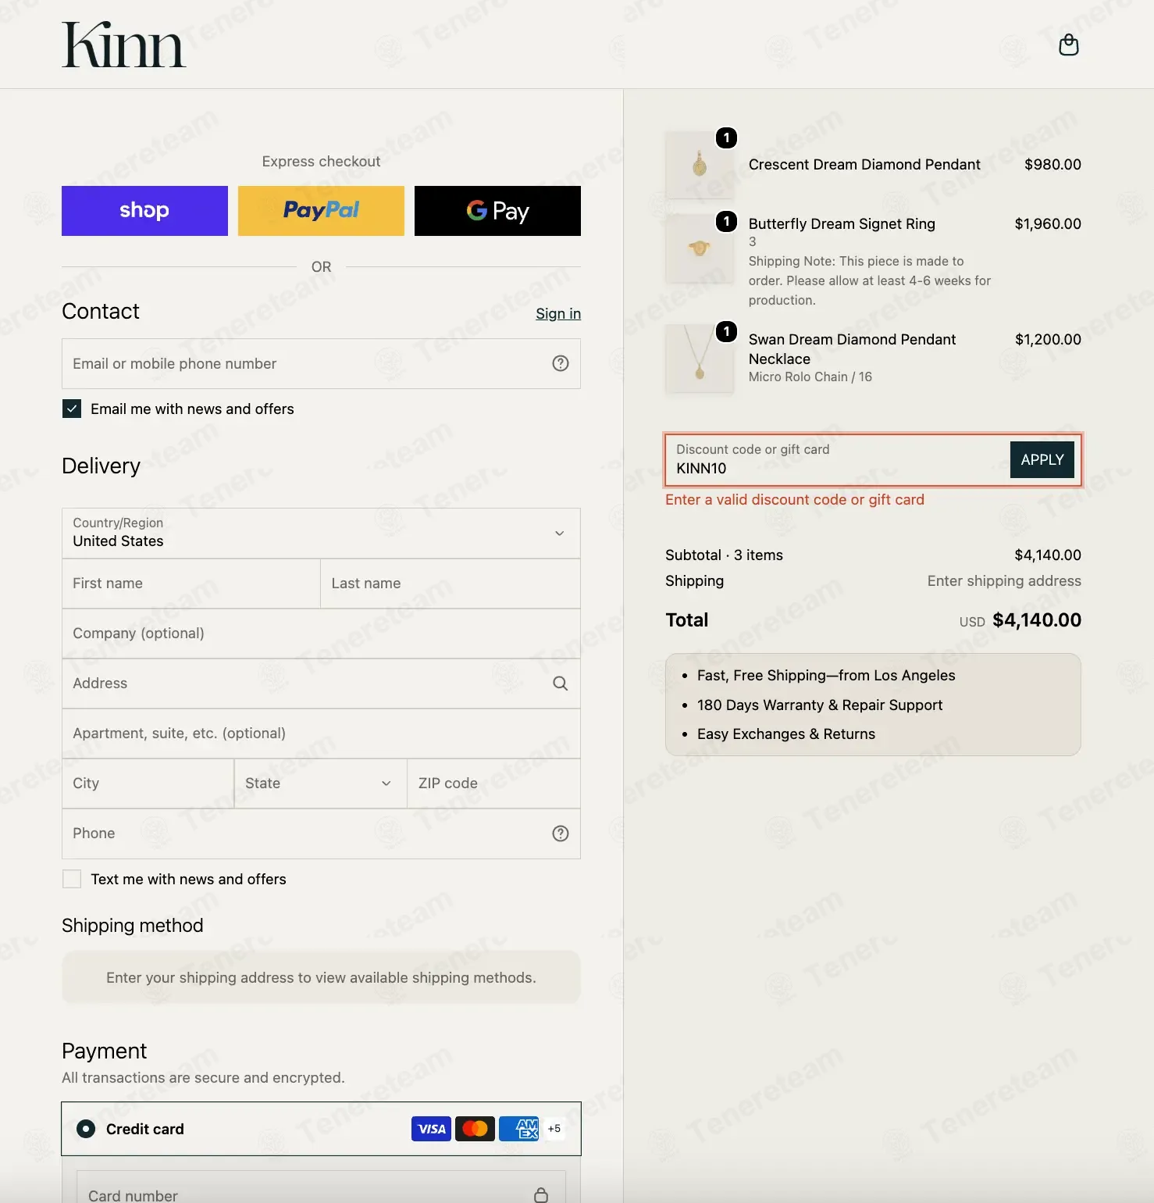Click the City field
The height and width of the screenshot is (1203, 1154).
pos(148,784)
